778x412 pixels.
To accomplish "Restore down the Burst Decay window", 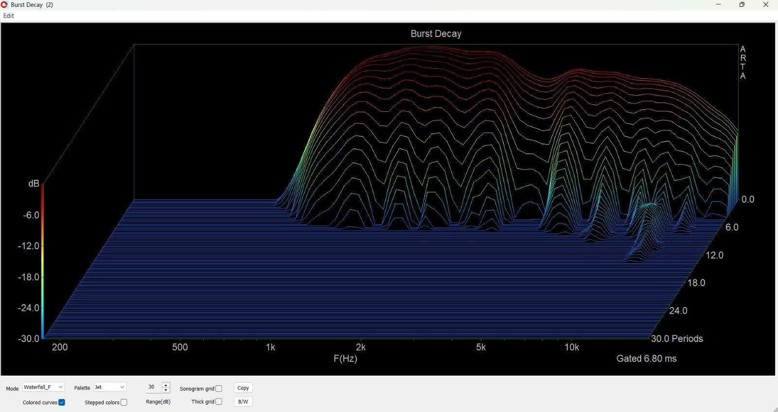I will pos(742,5).
